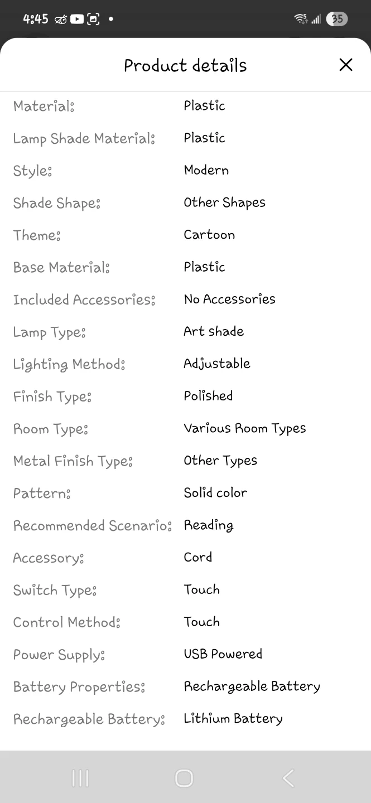This screenshot has height=803, width=371.
Task: Tap the 4:45 clock in status bar
Action: [x=36, y=19]
